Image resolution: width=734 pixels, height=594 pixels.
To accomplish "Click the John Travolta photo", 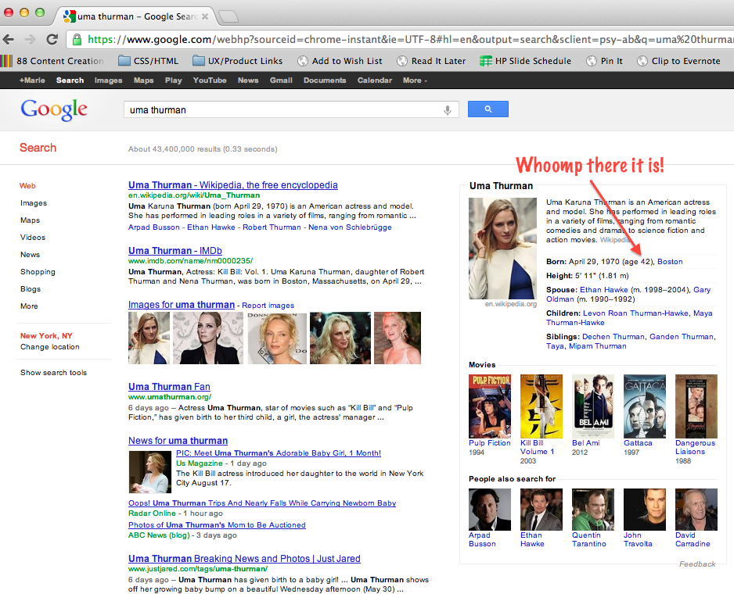I will (x=645, y=510).
